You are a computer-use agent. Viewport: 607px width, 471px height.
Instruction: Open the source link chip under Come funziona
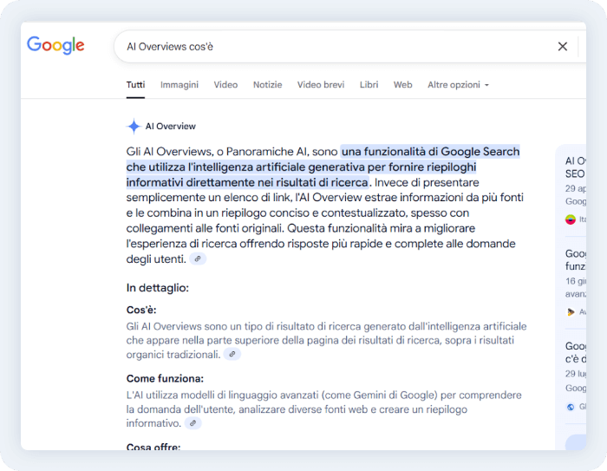click(x=193, y=423)
